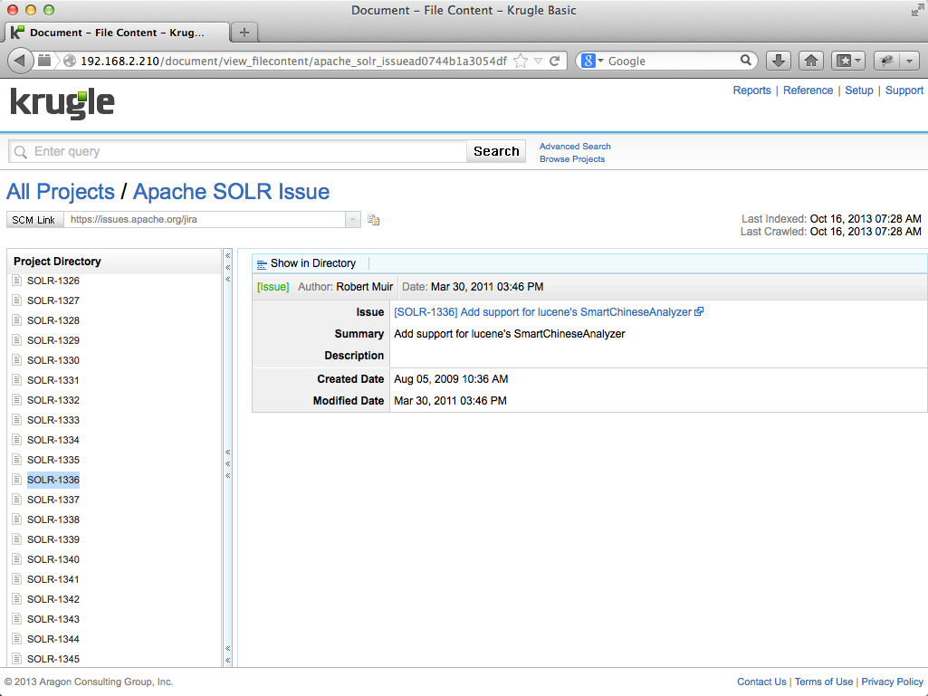The width and height of the screenshot is (928, 696).
Task: Select SOLR-1331 in the Project Directory
Action: [53, 380]
